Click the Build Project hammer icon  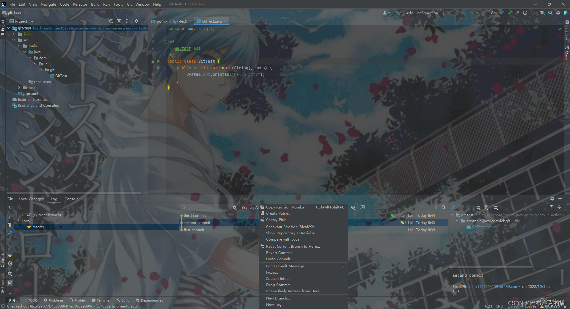[398, 13]
